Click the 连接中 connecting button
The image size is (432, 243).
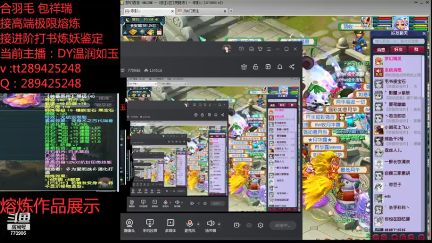pyautogui.click(x=282, y=225)
